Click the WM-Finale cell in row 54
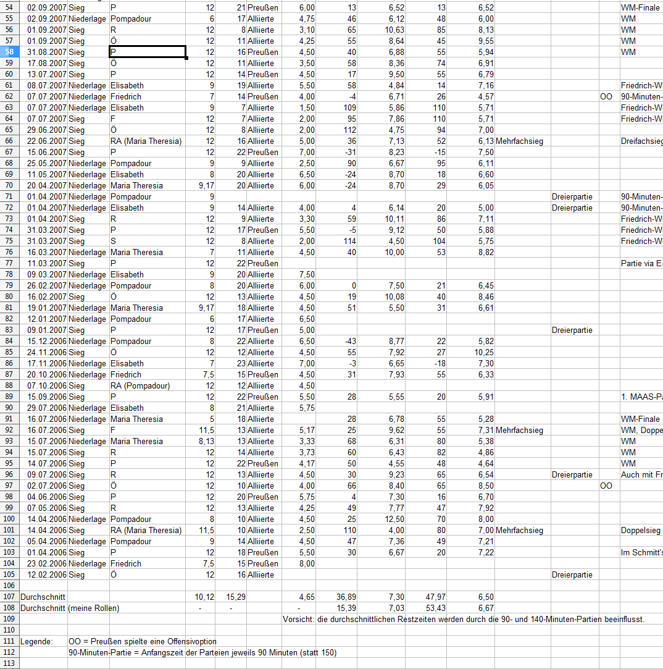The height and width of the screenshot is (669, 663). click(x=641, y=7)
